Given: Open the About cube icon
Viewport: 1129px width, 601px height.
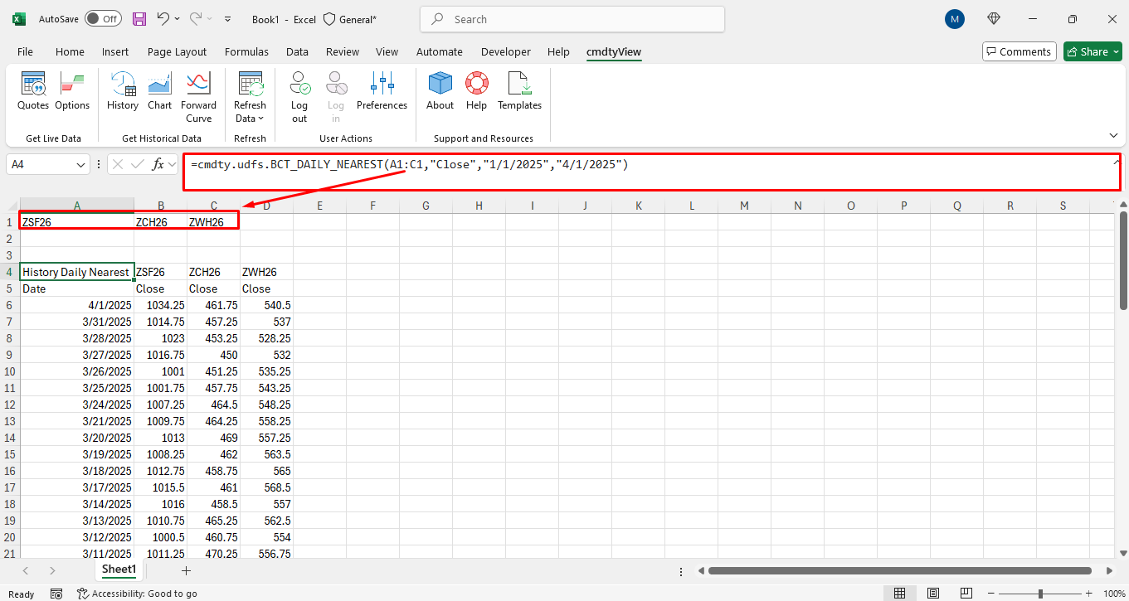Looking at the screenshot, I should (440, 91).
